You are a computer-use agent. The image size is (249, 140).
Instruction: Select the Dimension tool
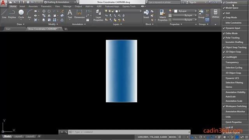pos(79,14)
